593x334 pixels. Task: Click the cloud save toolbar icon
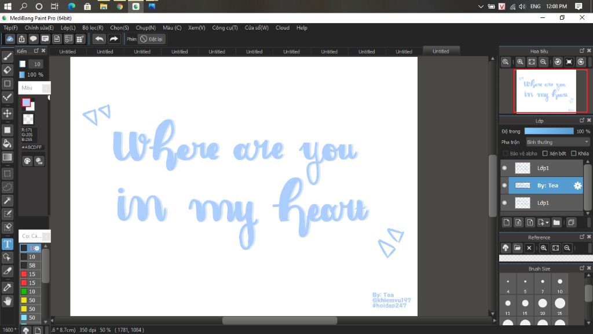[10, 39]
